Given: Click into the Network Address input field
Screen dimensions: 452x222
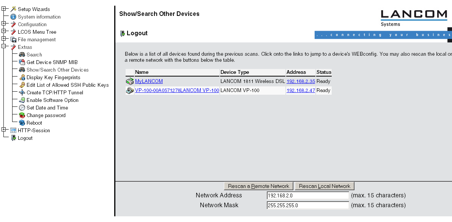Looking at the screenshot, I should (x=307, y=195).
